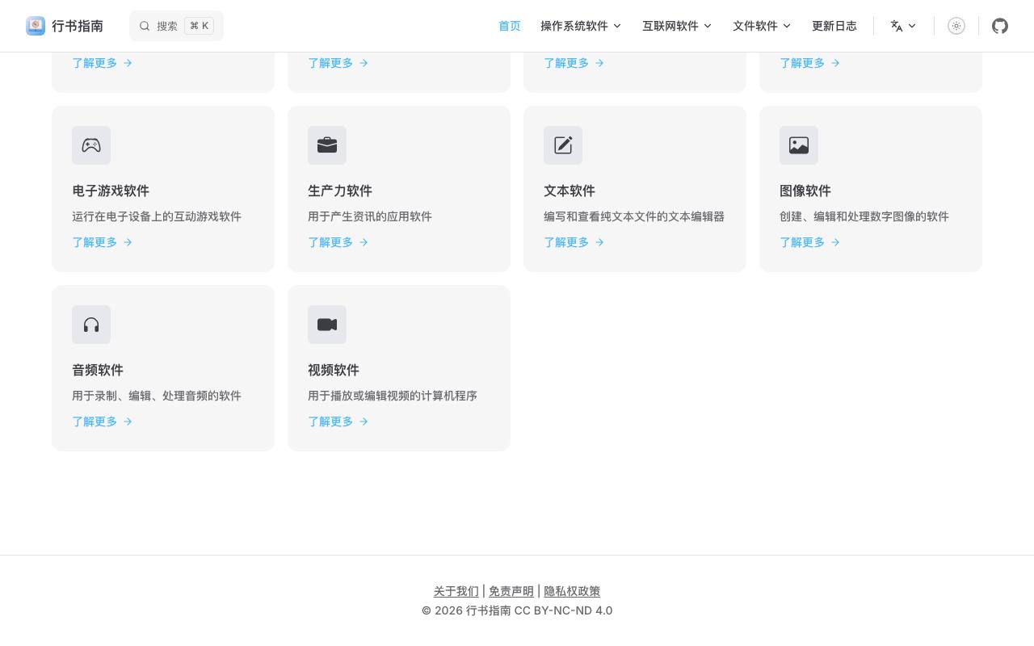Image resolution: width=1034 pixels, height=646 pixels.
Task: Focus the 搜索 search box
Action: 176,26
